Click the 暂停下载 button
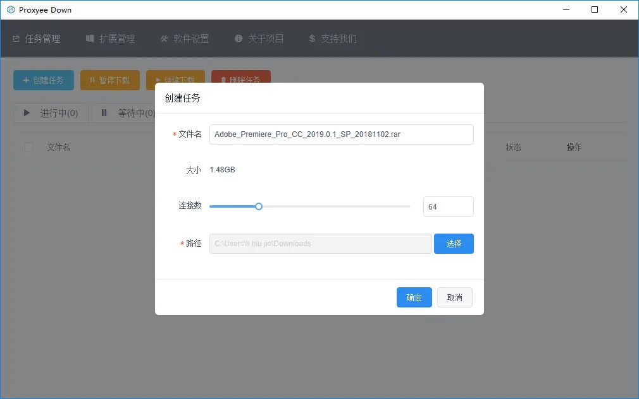This screenshot has height=399, width=639. pos(110,80)
